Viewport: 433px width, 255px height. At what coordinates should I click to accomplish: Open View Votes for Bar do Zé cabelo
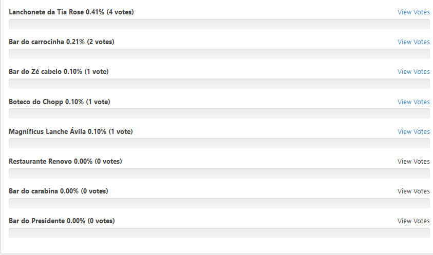[x=413, y=72]
